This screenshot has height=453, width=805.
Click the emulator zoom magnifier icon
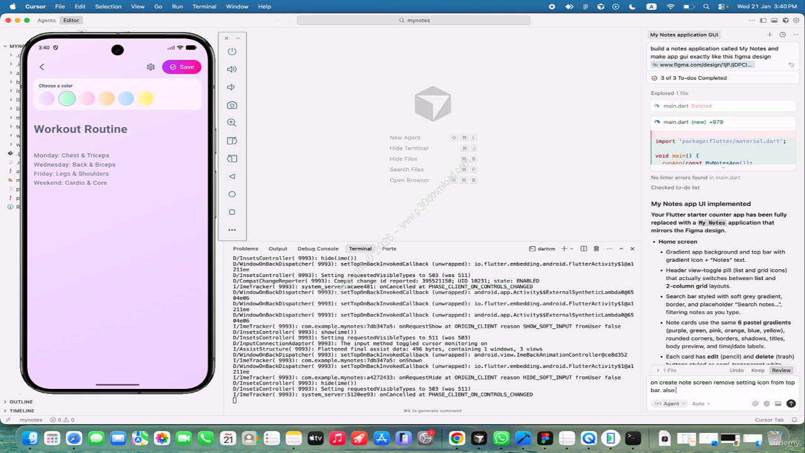232,123
